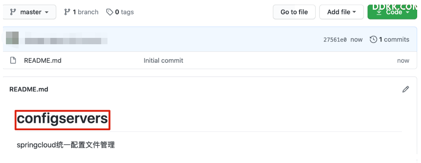Open README.md in the file list
The image size is (421, 163).
[43, 61]
